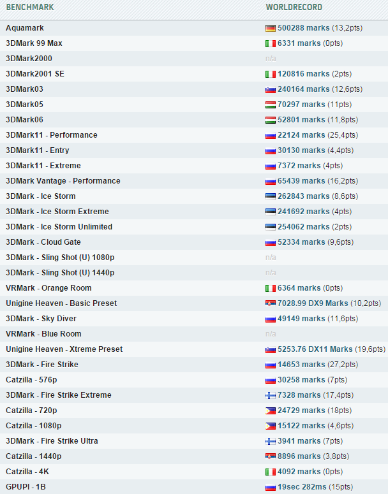Image resolution: width=388 pixels, height=494 pixels.
Task: Click the flag next to 240164 marks
Action: pyautogui.click(x=271, y=89)
